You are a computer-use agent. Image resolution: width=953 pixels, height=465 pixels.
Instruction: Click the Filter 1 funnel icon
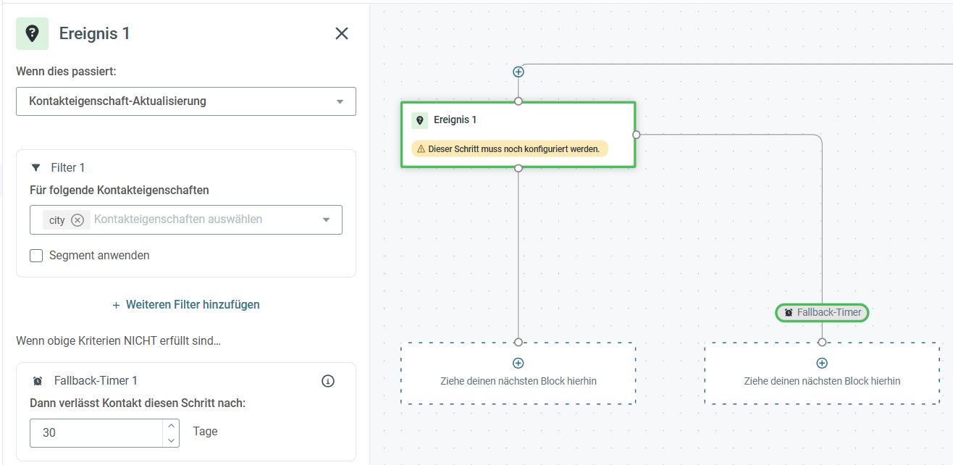pos(36,167)
